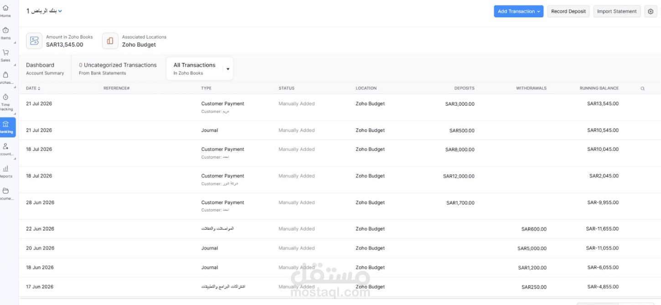Click the TYPE column header

(207, 88)
